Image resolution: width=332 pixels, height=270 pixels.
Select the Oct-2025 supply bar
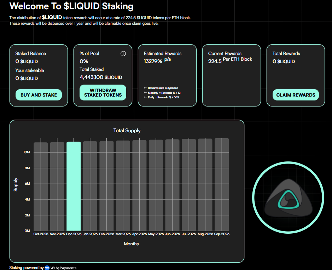point(40,185)
